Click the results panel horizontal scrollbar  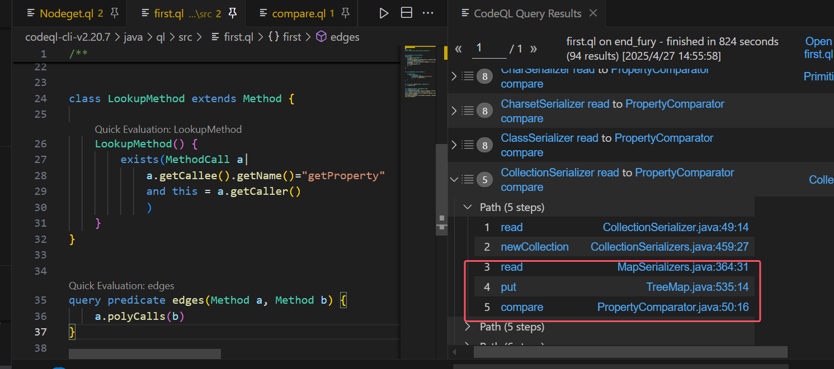(x=630, y=352)
